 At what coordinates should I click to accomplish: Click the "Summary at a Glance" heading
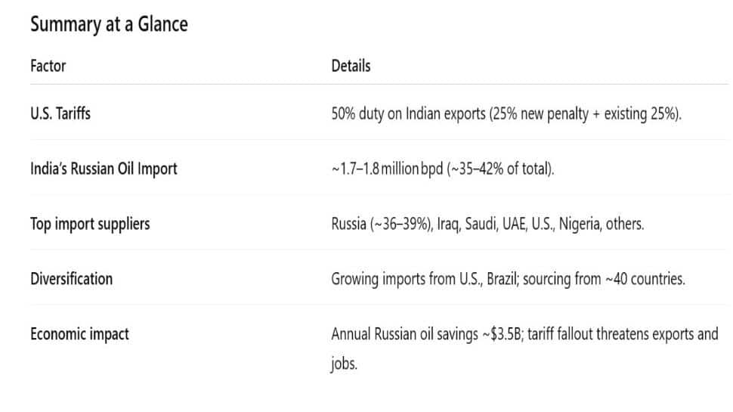[109, 24]
